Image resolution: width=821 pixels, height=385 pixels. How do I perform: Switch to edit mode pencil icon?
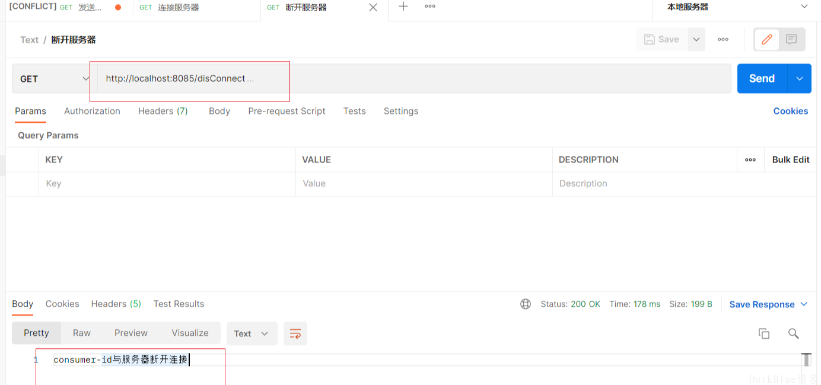pos(767,39)
